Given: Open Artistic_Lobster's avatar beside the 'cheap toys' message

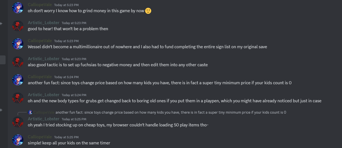Looking at the screenshot, I should [18, 122].
